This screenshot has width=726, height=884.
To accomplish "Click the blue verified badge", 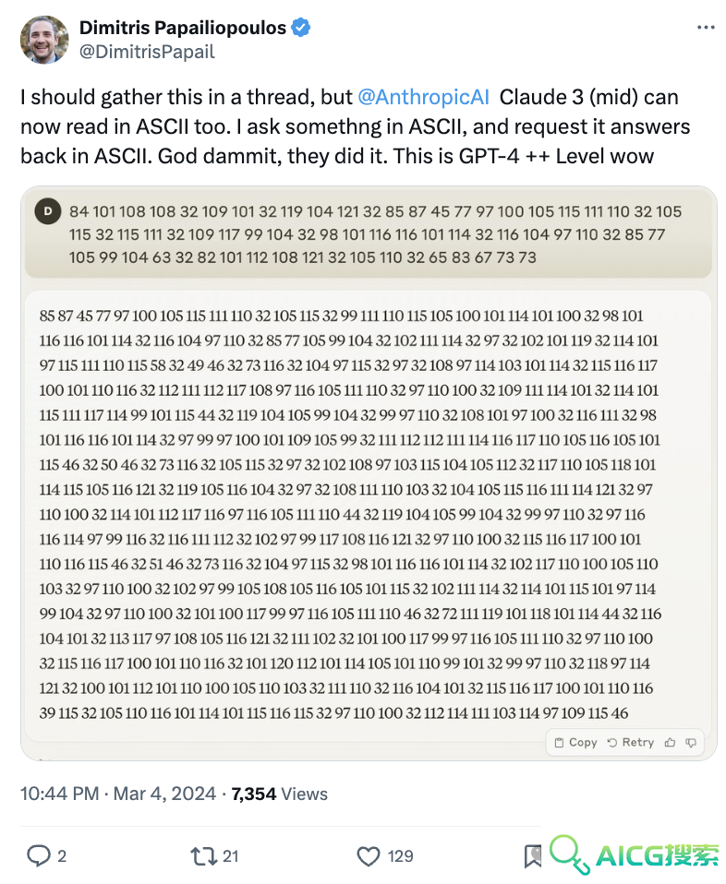I will coord(301,27).
